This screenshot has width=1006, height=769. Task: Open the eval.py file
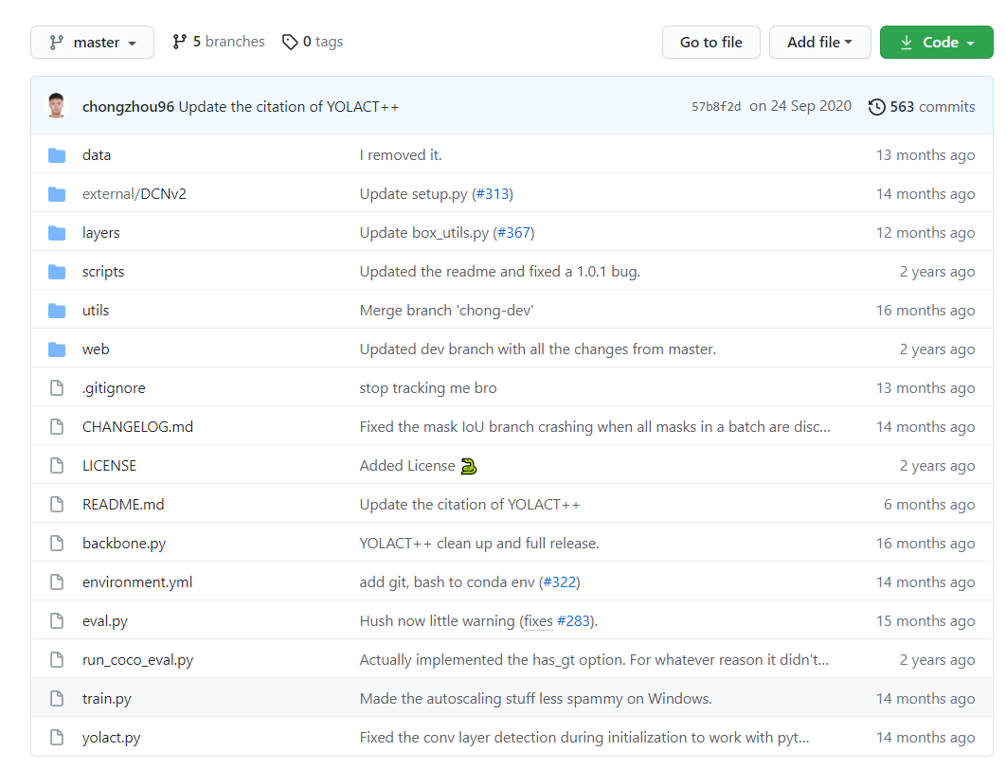click(x=104, y=621)
